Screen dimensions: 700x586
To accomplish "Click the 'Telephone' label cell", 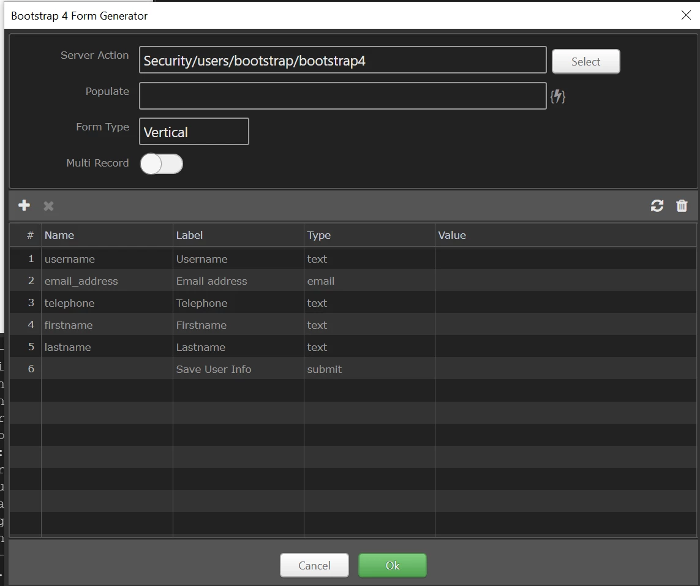I will point(238,302).
